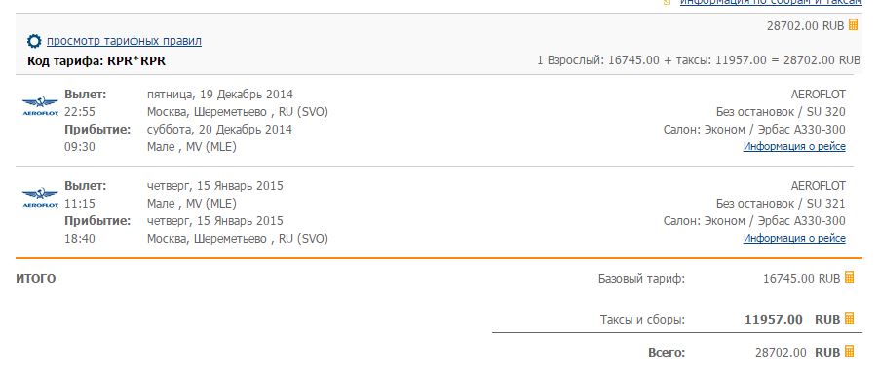Click Aeroflot logo of return flight SU 321
Viewport: 879px width, 382px height.
[40, 198]
